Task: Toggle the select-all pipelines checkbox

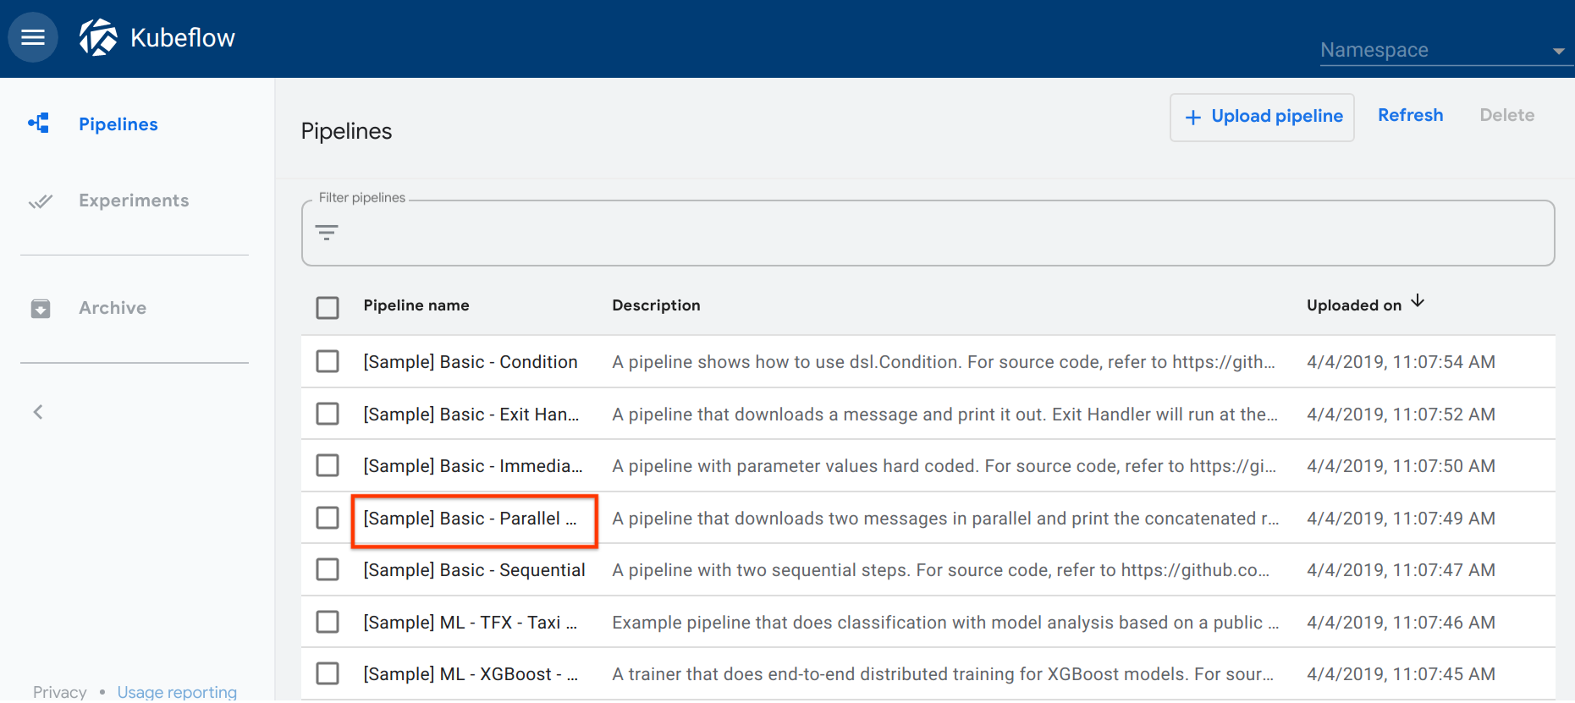Action: 328,307
